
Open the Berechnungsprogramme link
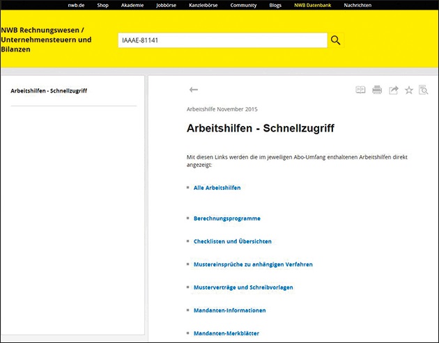coord(226,218)
